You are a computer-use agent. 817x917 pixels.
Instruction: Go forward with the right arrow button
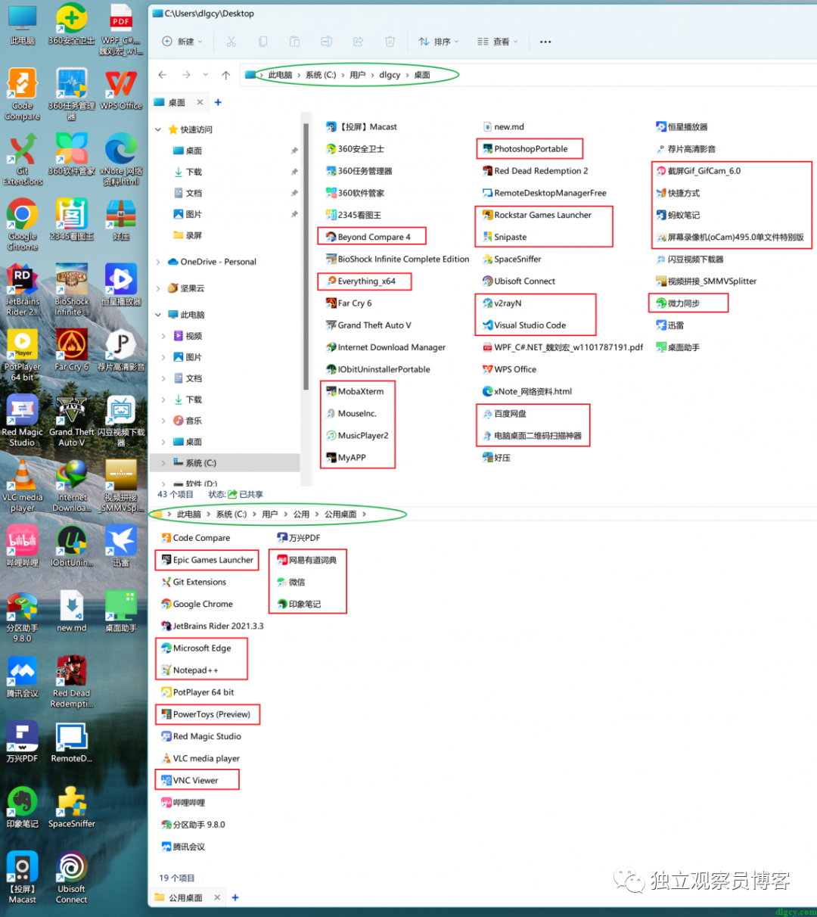coord(186,75)
